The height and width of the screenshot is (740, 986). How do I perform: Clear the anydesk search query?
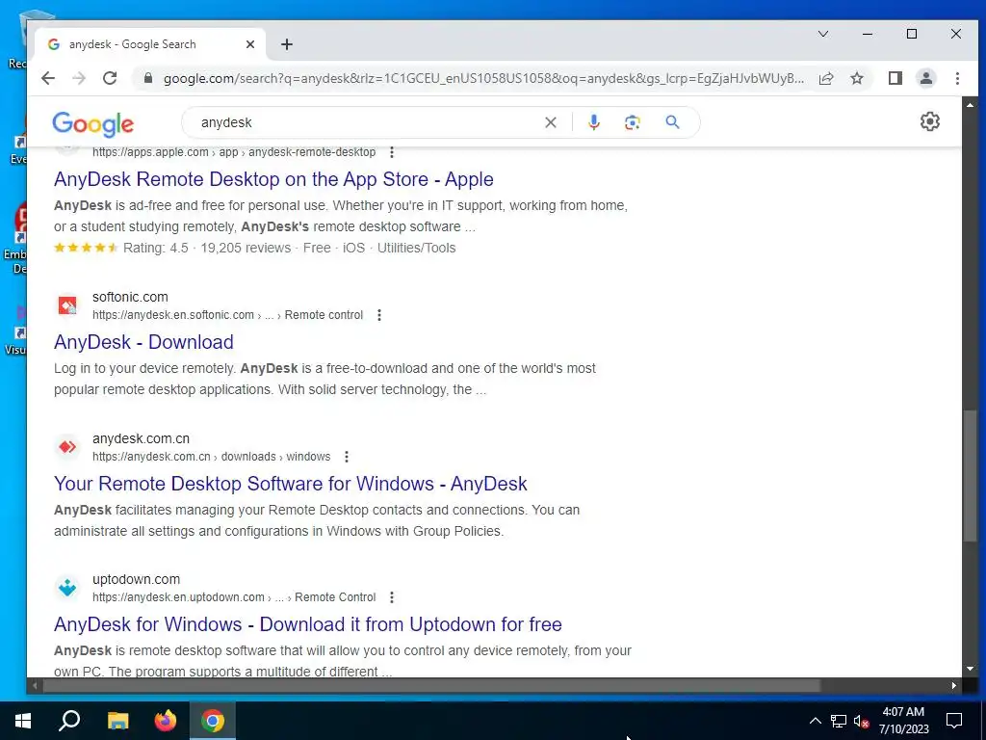coord(550,122)
